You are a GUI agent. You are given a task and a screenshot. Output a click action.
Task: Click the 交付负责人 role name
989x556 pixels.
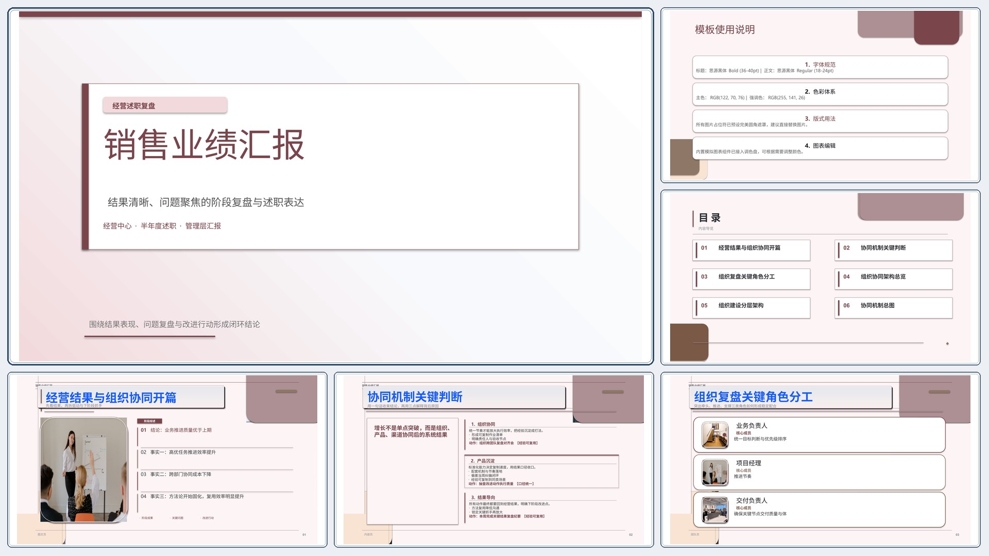(x=752, y=501)
